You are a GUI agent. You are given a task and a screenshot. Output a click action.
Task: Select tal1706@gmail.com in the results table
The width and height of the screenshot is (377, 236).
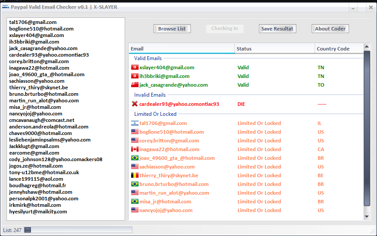(x=163, y=123)
